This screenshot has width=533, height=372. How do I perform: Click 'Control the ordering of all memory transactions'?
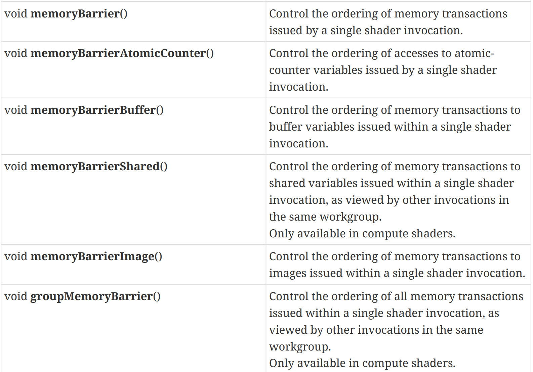[396, 296]
